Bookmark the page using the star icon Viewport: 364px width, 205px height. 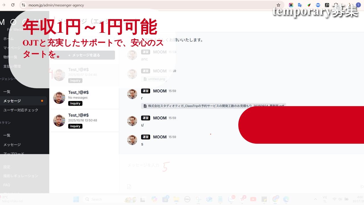278,5
